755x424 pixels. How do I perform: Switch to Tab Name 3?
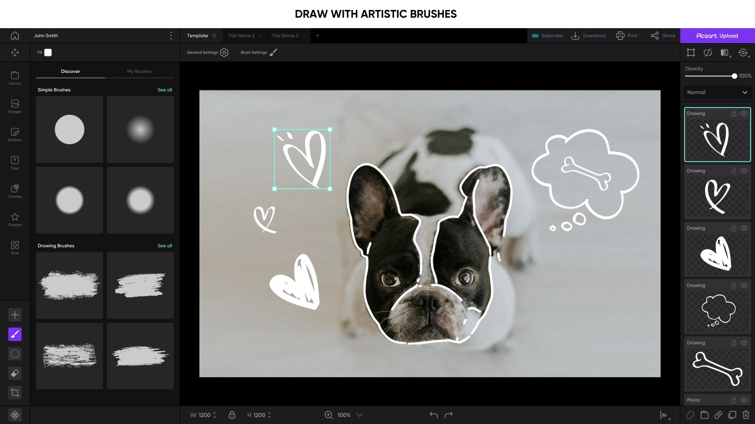point(285,35)
